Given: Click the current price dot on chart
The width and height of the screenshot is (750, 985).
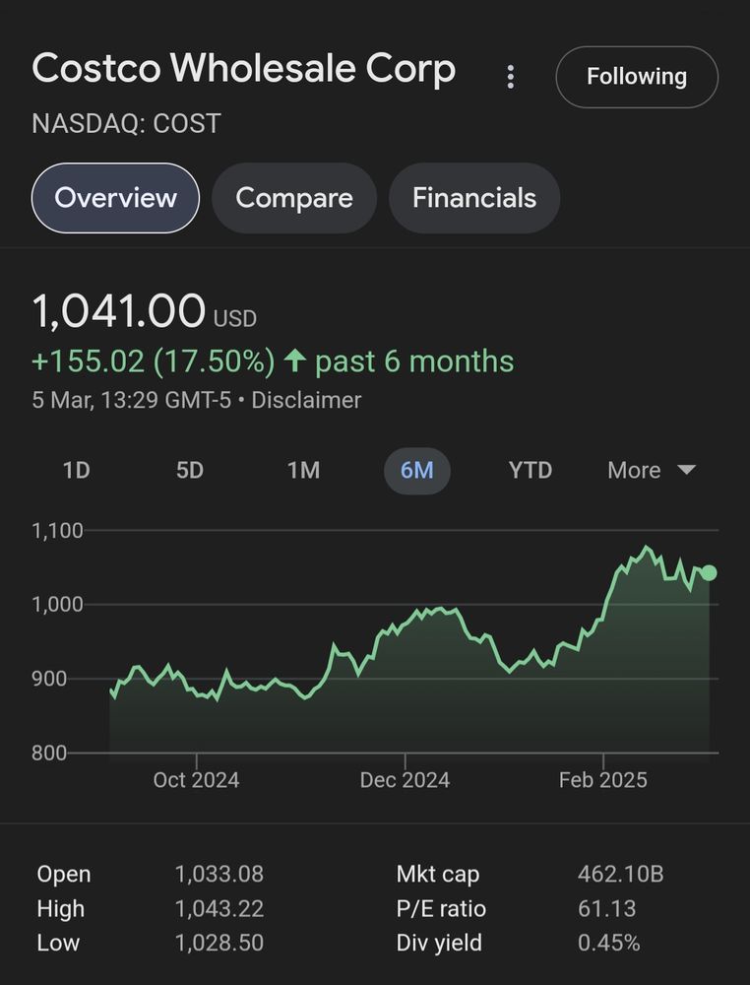Looking at the screenshot, I should pos(710,573).
